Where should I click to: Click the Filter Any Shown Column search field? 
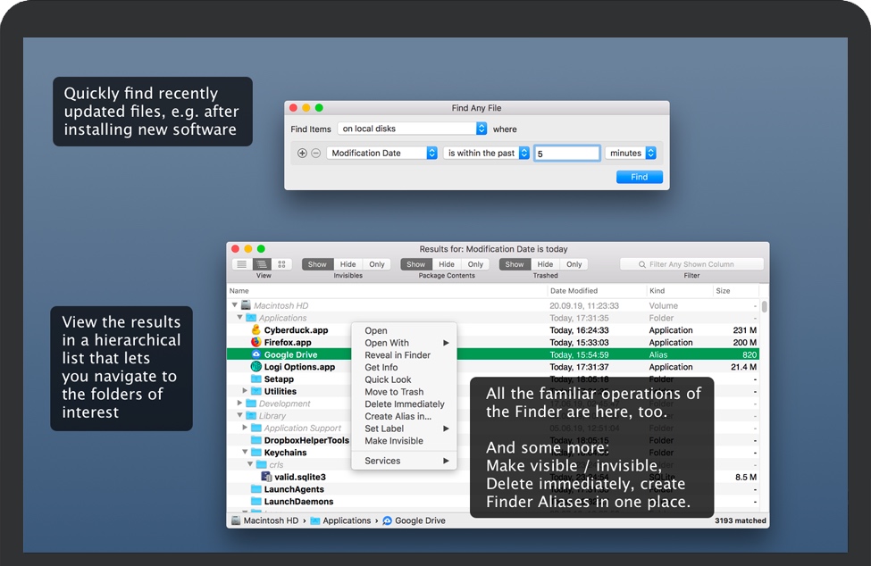coord(692,264)
